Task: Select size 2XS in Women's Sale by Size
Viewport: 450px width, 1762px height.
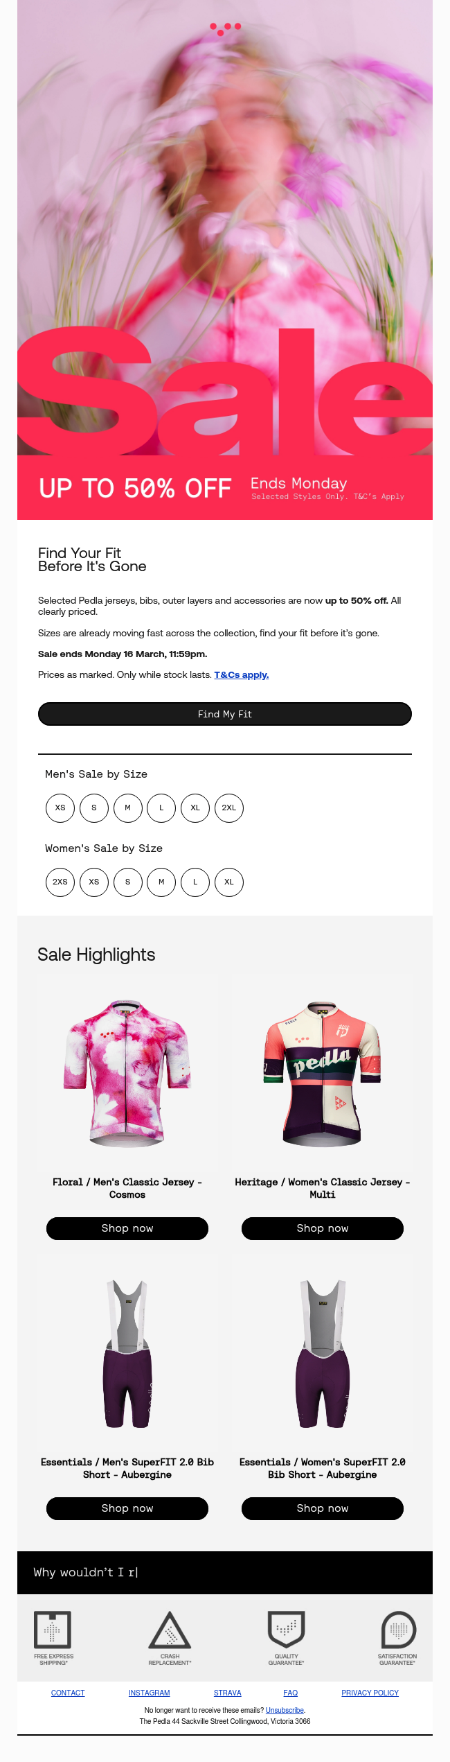Action: tap(60, 882)
